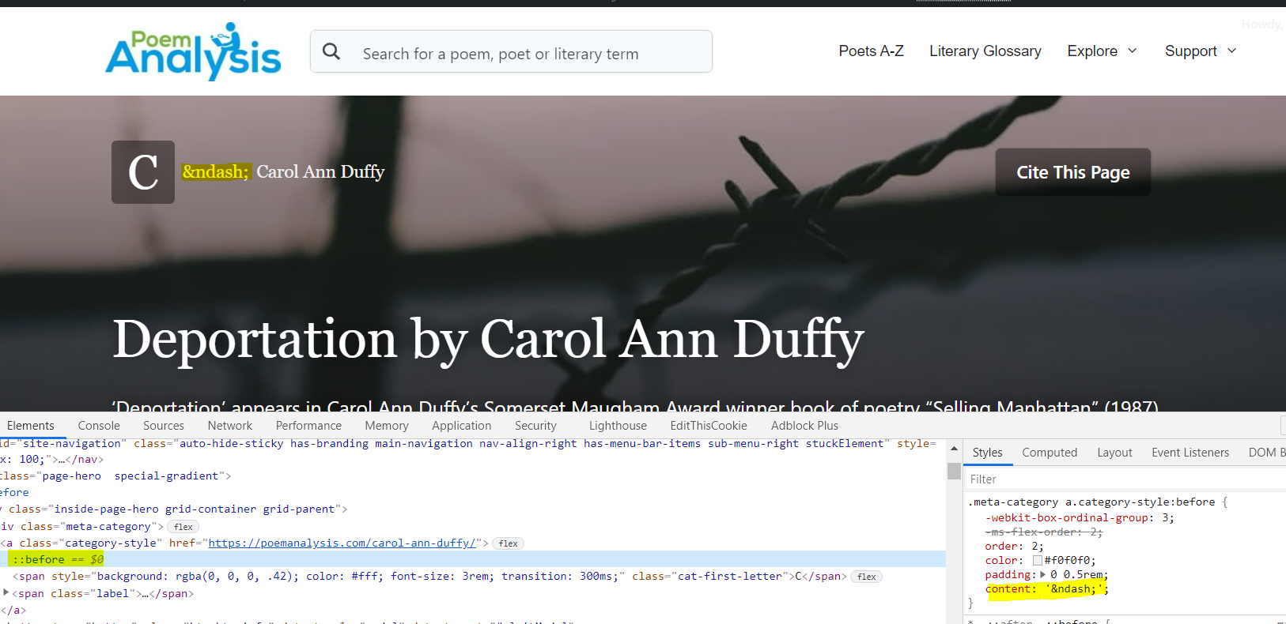This screenshot has height=624, width=1286.
Task: Click the poemanalysis.com/carol-ann-duffy href link
Action: (x=342, y=543)
